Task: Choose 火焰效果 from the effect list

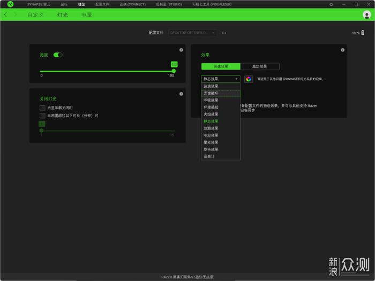Action: 221,114
